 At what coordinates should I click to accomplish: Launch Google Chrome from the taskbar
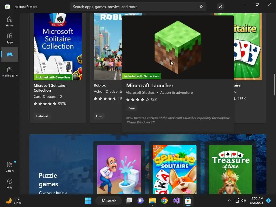click(x=164, y=201)
